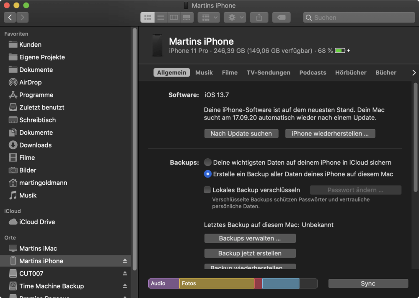Click the Sync button
The width and height of the screenshot is (419, 298).
368,283
